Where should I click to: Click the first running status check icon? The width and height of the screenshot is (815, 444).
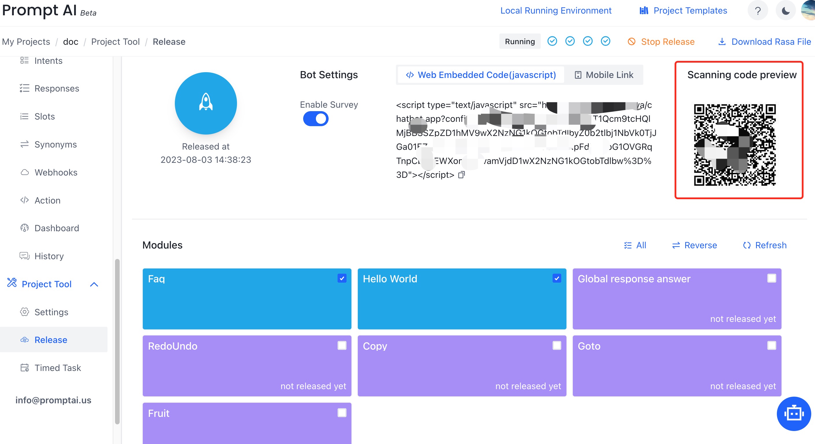pos(552,41)
